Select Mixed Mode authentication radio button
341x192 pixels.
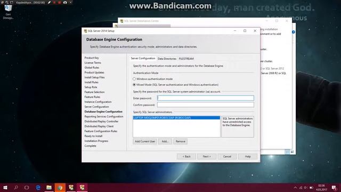tap(134, 85)
